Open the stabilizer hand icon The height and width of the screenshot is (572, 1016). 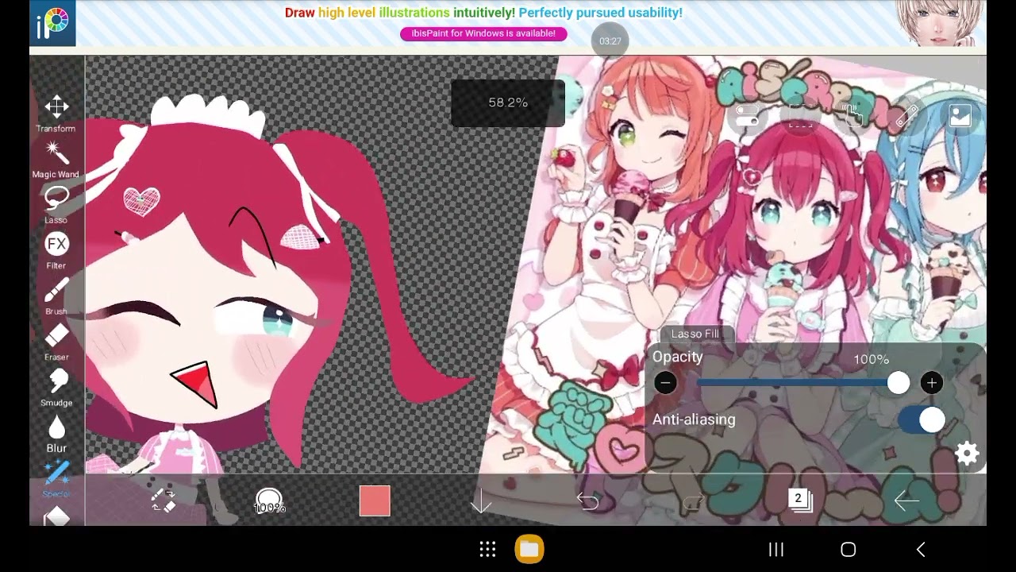pyautogui.click(x=853, y=116)
